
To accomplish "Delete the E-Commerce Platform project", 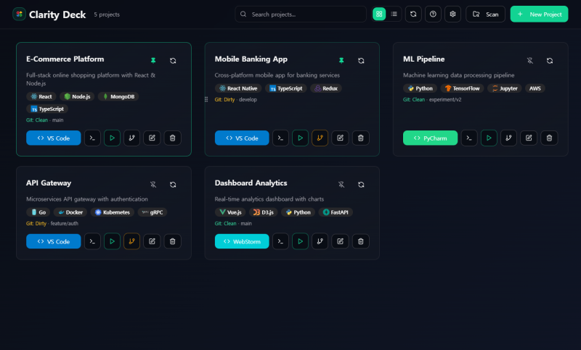I will click(x=172, y=138).
